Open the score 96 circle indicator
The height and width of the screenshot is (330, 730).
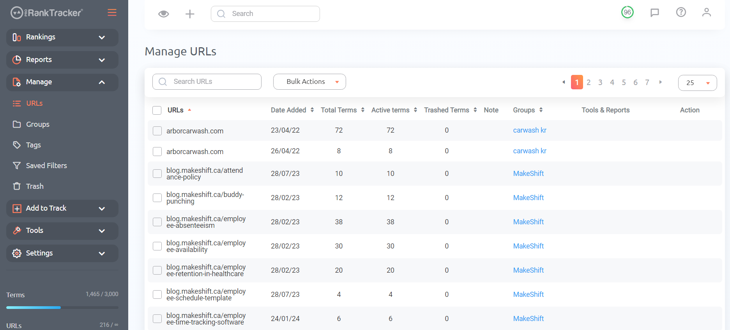[x=627, y=12]
